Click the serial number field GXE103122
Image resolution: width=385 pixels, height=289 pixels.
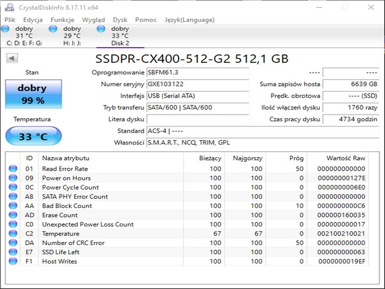pos(198,84)
